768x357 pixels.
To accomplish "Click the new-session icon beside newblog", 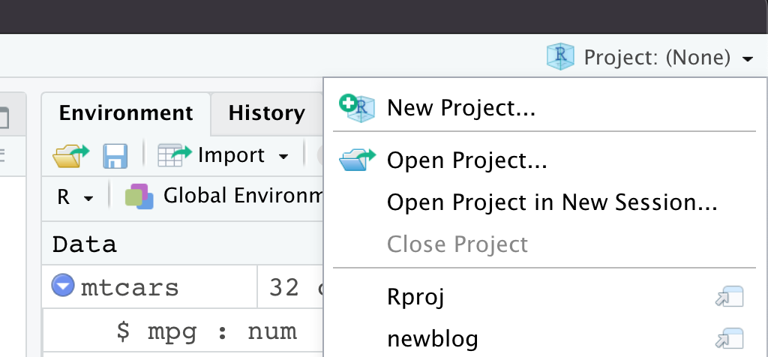I will [x=730, y=339].
